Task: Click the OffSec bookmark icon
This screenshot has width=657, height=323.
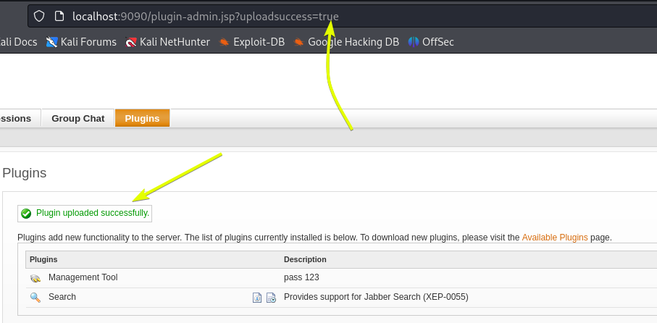Action: point(414,42)
